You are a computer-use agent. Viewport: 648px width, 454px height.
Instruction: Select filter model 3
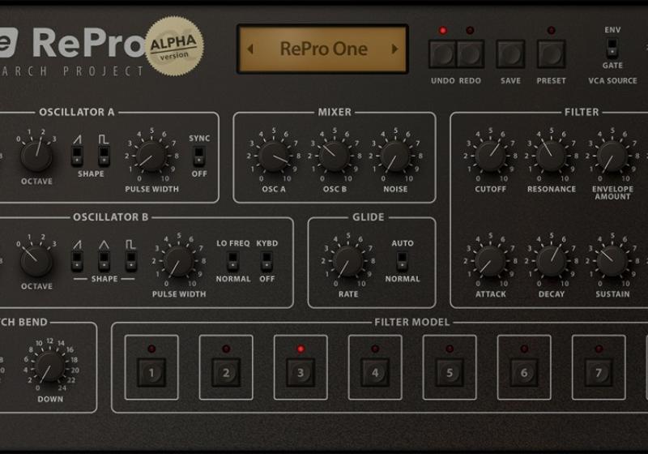[x=301, y=373]
